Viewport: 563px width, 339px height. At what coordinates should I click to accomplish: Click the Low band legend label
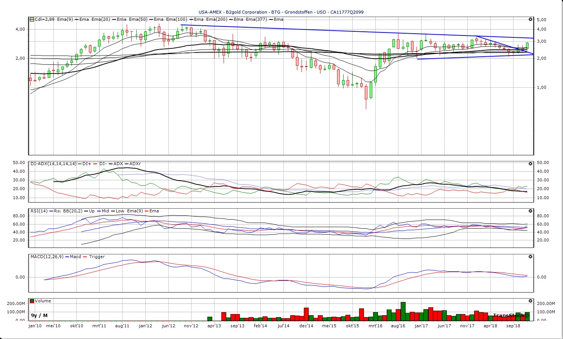click(120, 211)
